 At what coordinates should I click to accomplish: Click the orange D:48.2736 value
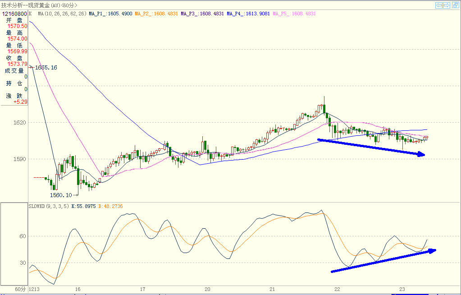coord(110,207)
